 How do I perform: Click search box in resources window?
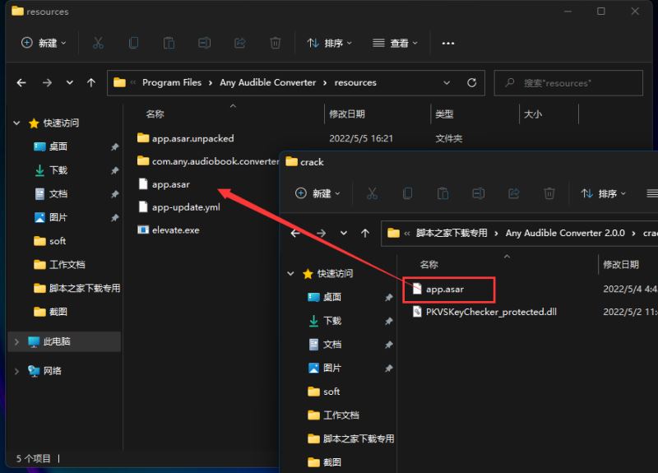568,83
